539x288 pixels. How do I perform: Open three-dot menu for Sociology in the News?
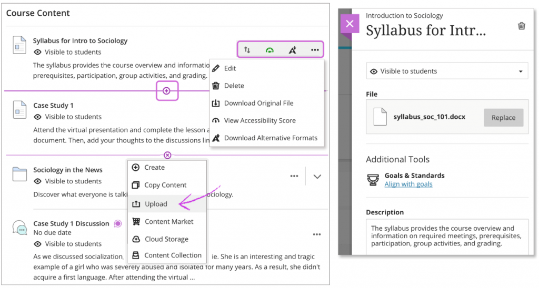tap(294, 177)
